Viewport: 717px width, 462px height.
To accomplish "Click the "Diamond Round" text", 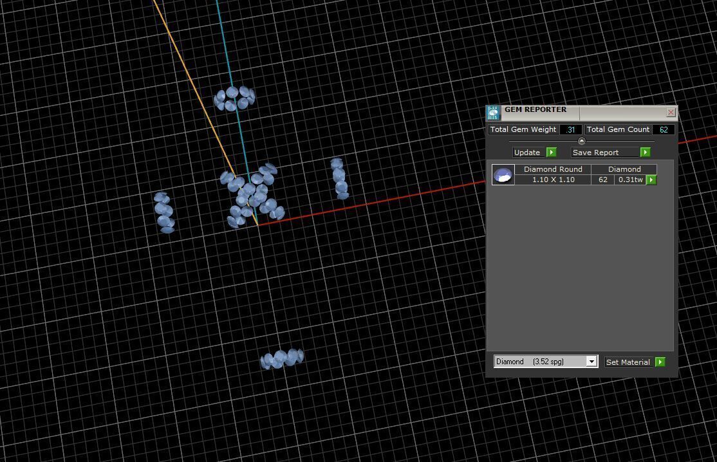I will tap(553, 169).
